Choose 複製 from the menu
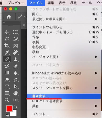 [x=64, y=42]
